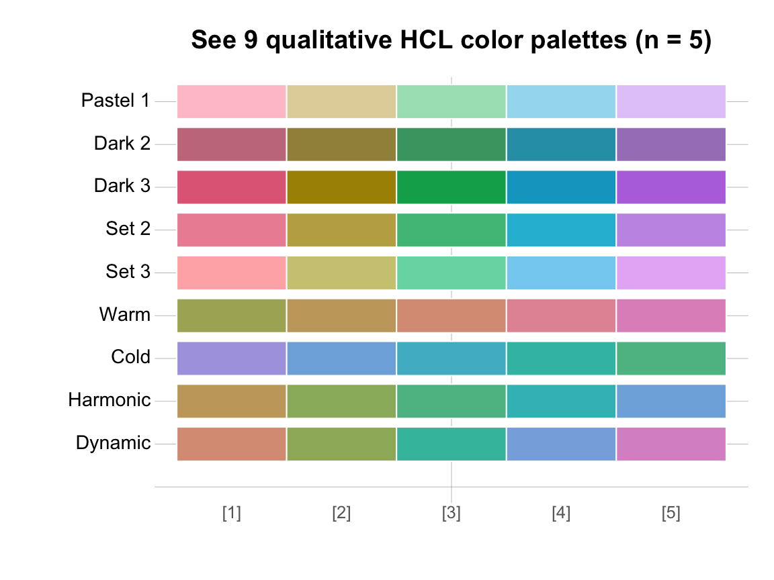The image size is (774, 580).
Task: Click the pink swatch in Pastel 1 row
Action: click(x=232, y=102)
